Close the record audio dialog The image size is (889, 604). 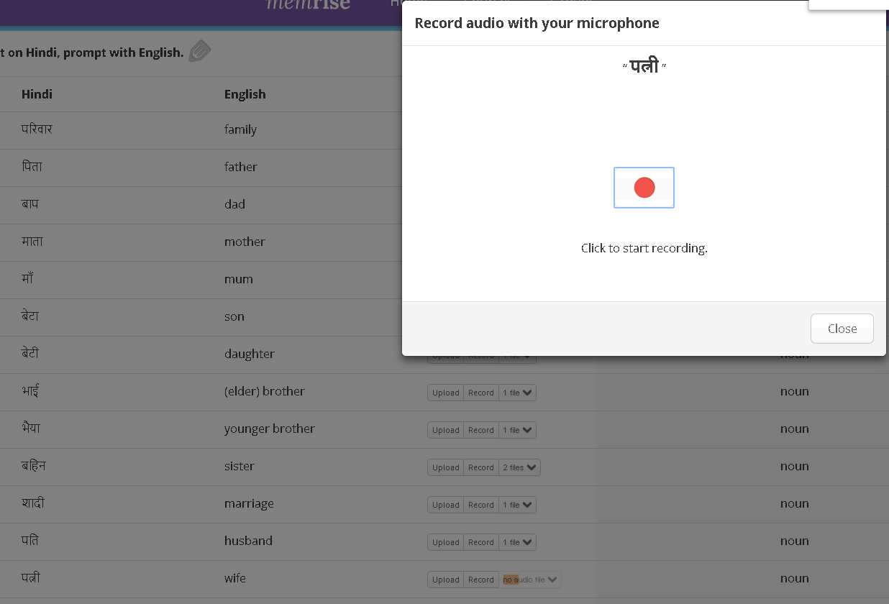pyautogui.click(x=842, y=329)
